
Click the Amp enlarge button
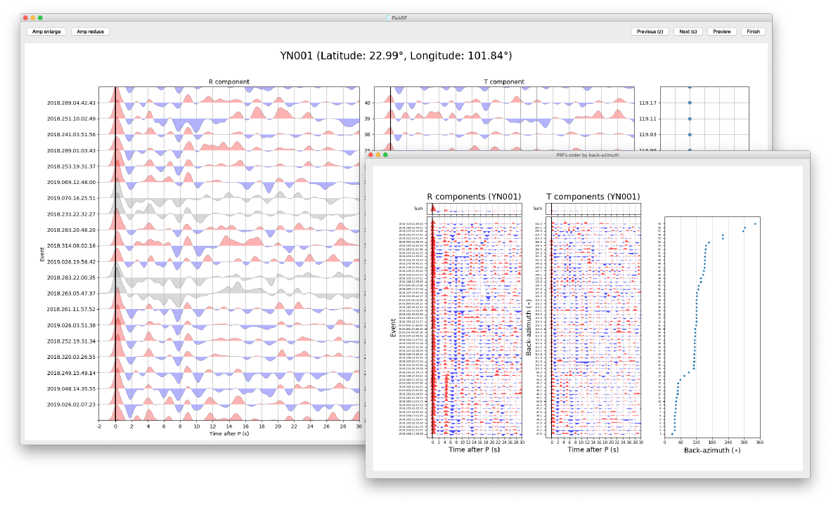pyautogui.click(x=46, y=31)
